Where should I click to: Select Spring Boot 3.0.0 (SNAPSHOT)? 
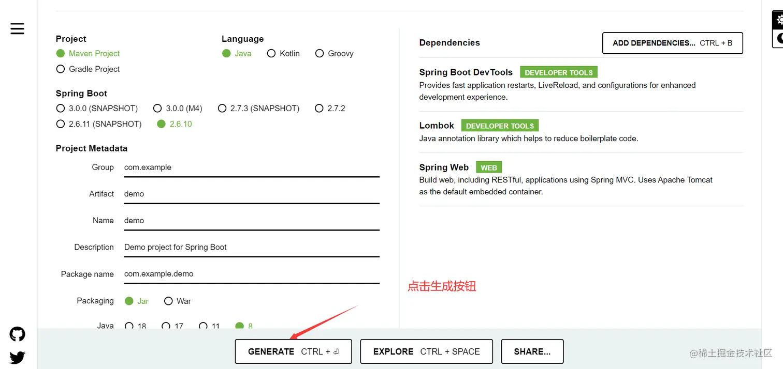click(x=97, y=109)
